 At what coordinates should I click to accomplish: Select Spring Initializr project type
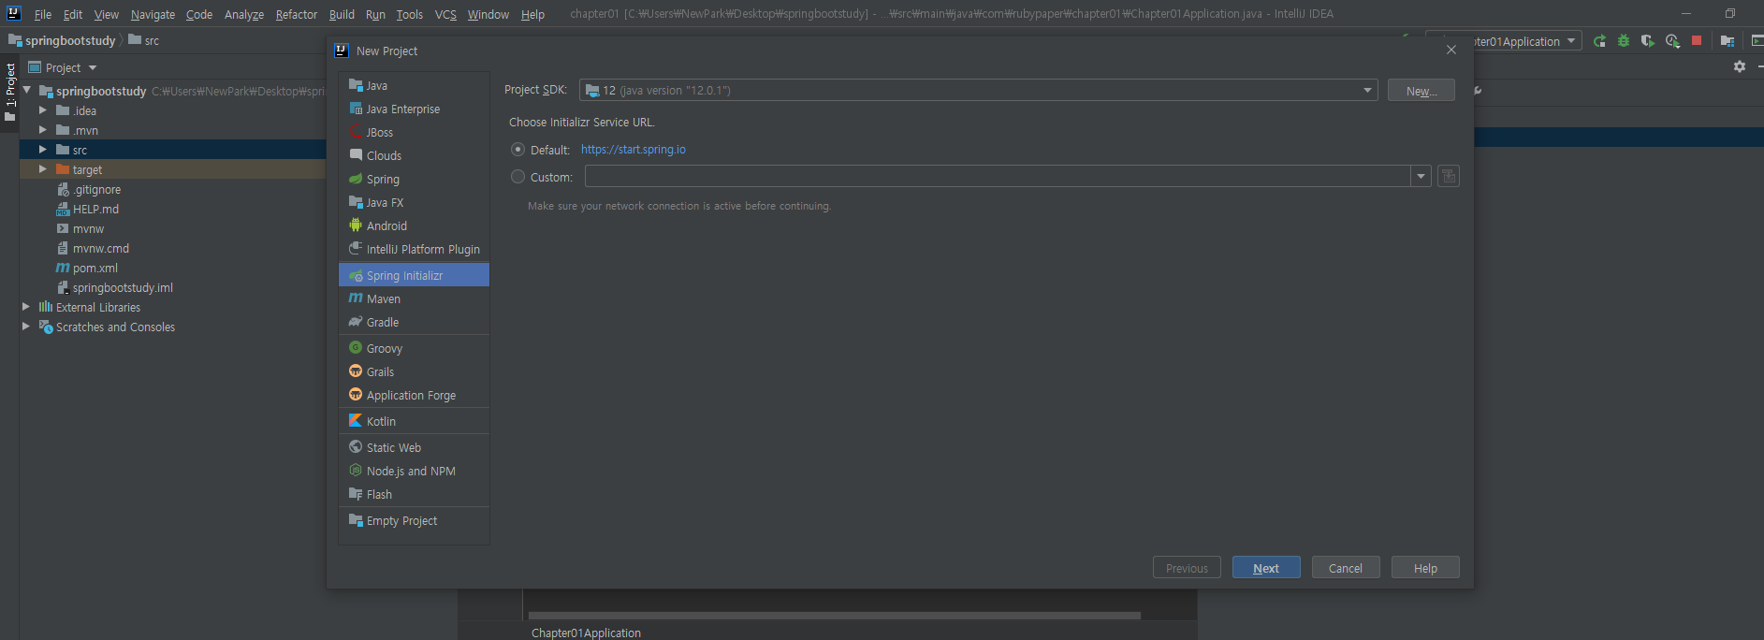pos(414,275)
